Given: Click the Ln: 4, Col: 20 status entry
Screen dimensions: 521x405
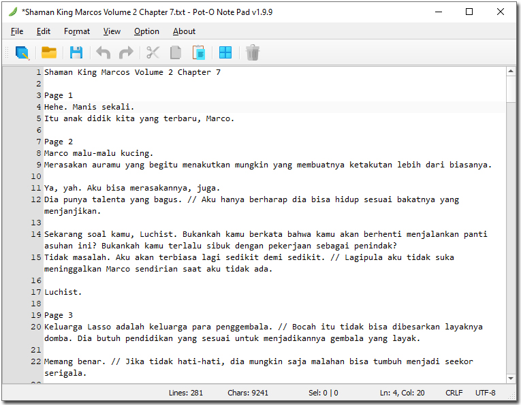Looking at the screenshot, I should tap(402, 393).
